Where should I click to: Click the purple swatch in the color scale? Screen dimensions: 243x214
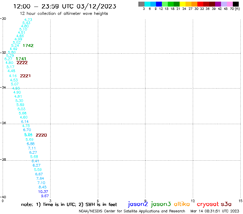coord(218,4)
